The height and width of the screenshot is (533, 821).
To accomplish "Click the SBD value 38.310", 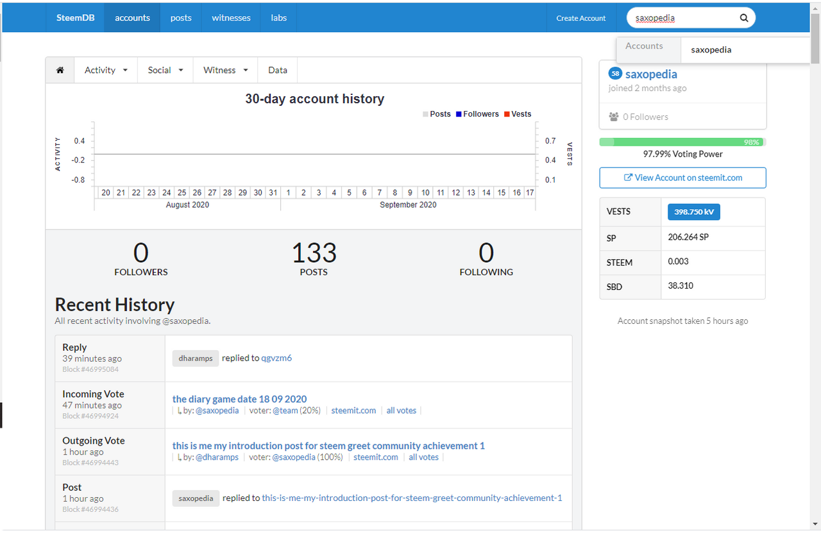I will coord(681,286).
